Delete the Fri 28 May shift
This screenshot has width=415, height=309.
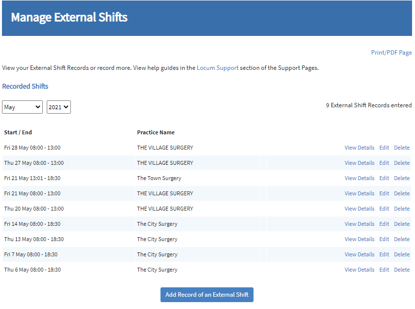point(402,148)
